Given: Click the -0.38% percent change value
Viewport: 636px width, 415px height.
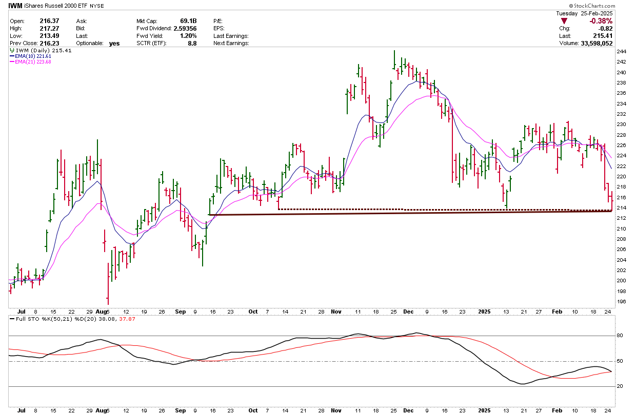Looking at the screenshot, I should coord(601,21).
